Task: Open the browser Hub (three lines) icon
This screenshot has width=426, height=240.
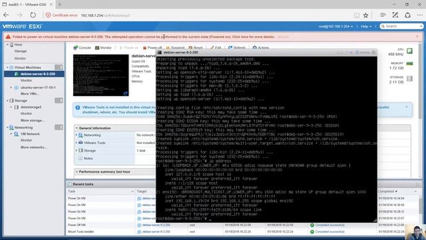Action: click(x=383, y=15)
